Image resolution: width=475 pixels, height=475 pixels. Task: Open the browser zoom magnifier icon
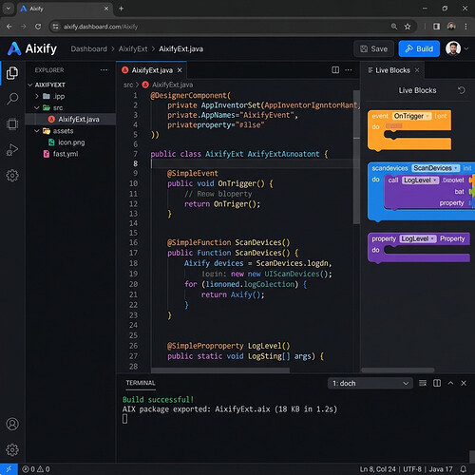[394, 27]
